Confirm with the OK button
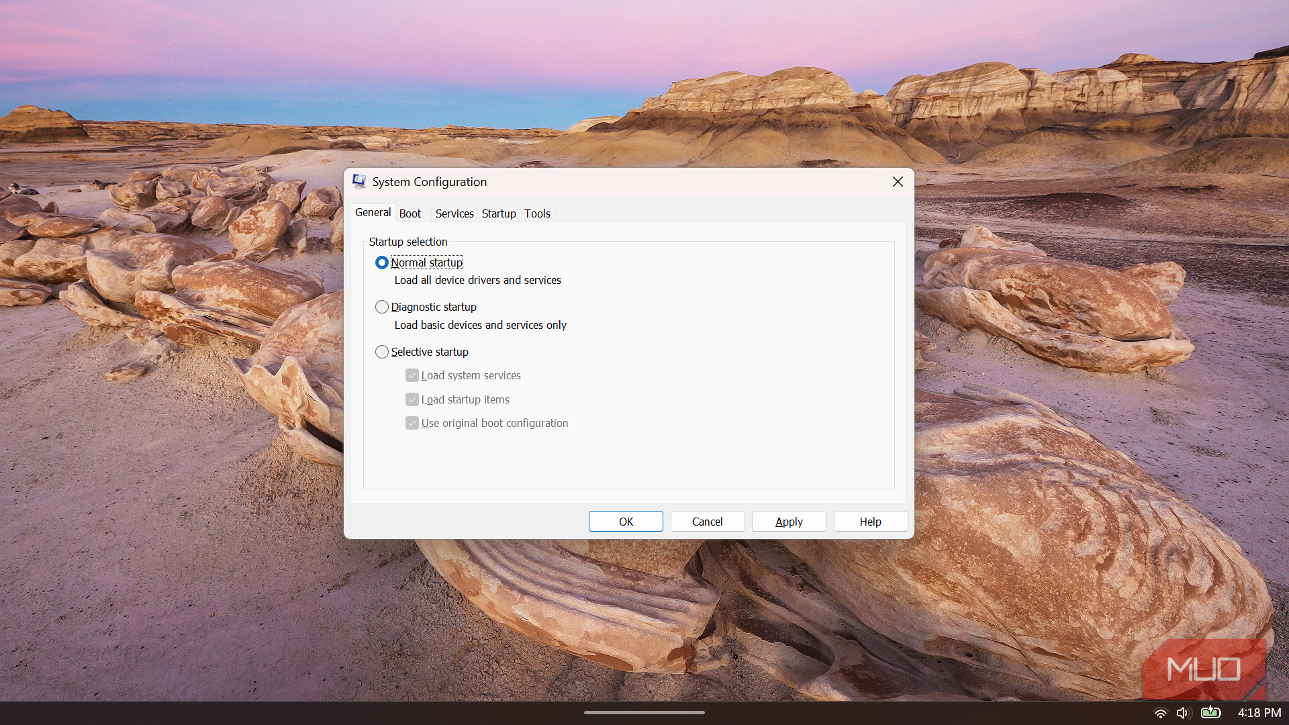This screenshot has height=725, width=1289. [626, 522]
